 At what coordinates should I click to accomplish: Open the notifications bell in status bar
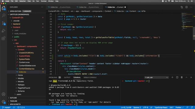tap(192, 107)
